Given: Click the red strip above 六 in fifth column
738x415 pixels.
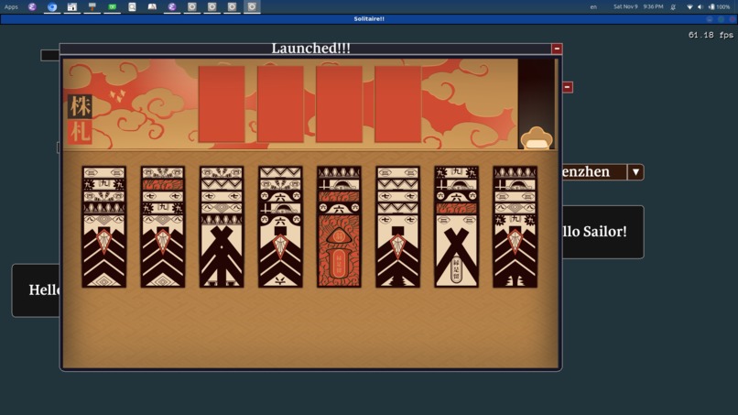Looking at the screenshot, I should [x=339, y=196].
